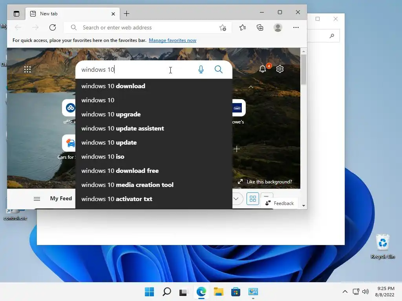Select the My Feed tab
The image size is (402, 301).
[61, 198]
